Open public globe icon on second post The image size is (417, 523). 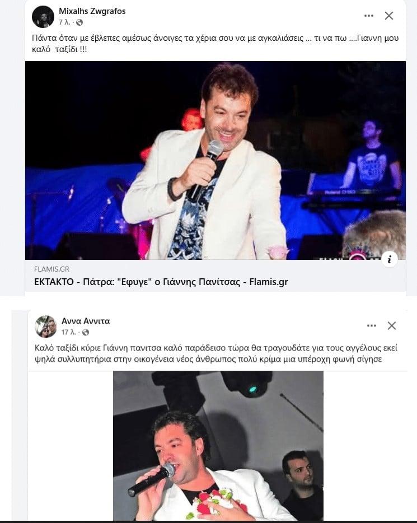(86, 332)
